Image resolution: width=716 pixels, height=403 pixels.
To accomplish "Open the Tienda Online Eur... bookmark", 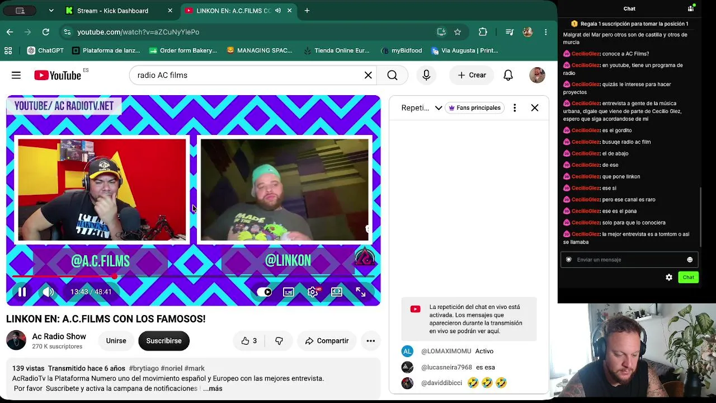I will coord(337,50).
